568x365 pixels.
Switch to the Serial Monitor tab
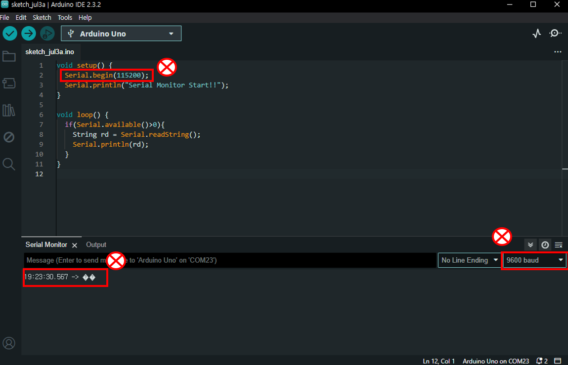pos(46,245)
